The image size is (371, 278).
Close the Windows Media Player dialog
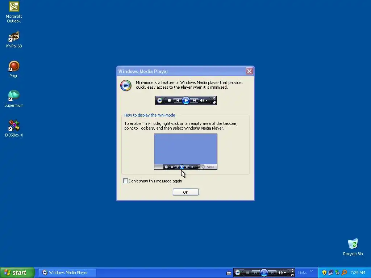coord(249,71)
